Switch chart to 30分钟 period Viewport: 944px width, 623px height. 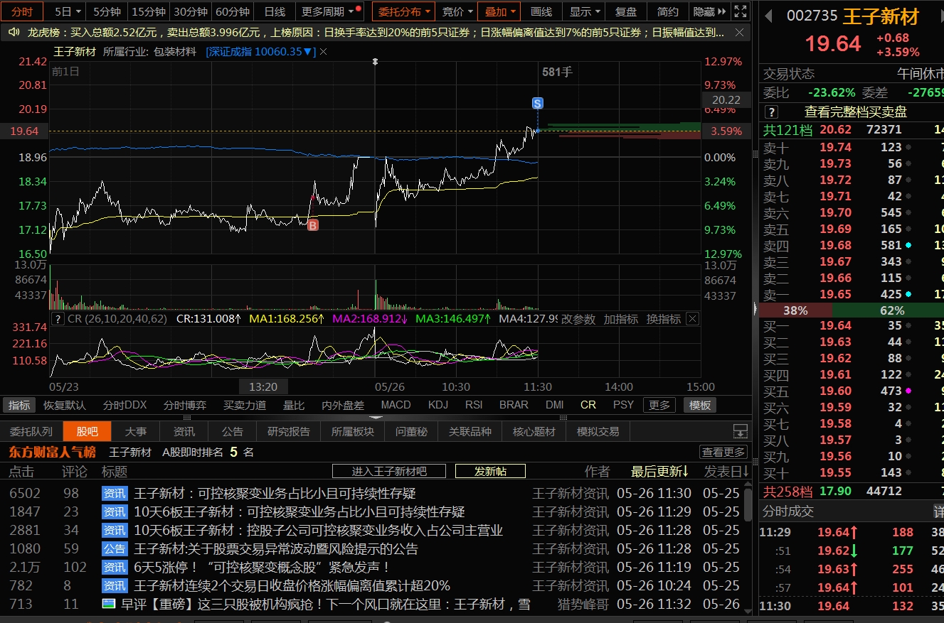191,11
